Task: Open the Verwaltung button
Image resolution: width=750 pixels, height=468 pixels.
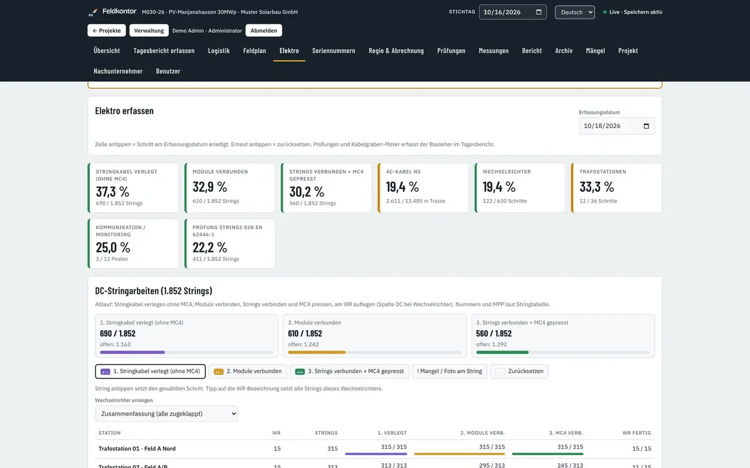Action: tap(149, 30)
